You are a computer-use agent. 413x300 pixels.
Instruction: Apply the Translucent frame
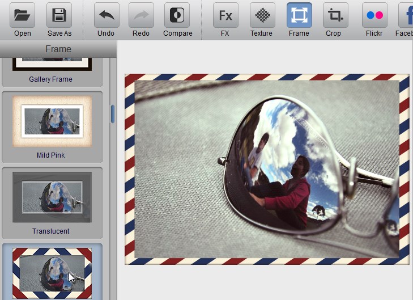[52, 202]
